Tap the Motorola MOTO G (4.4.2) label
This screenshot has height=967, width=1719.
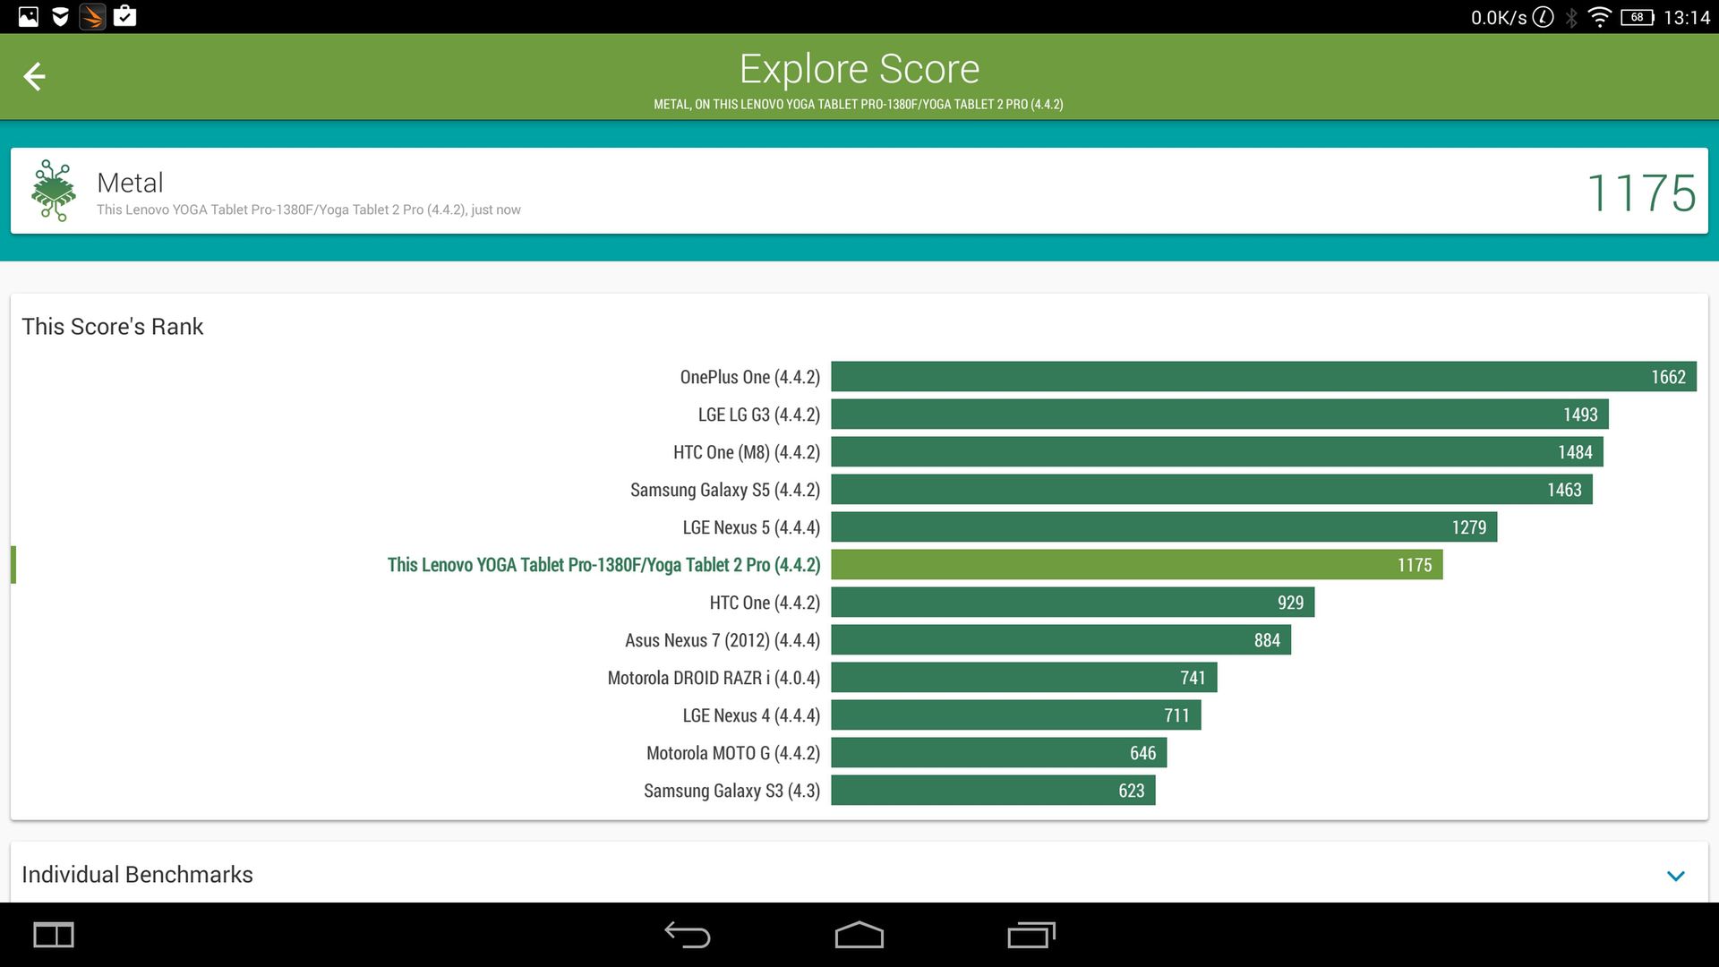coord(733,753)
